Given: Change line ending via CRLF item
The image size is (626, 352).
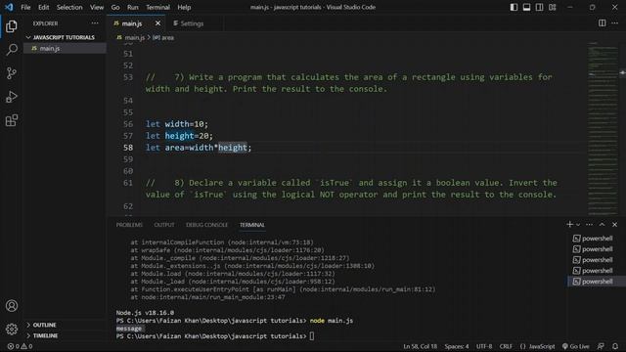Looking at the screenshot, I should click(x=506, y=346).
